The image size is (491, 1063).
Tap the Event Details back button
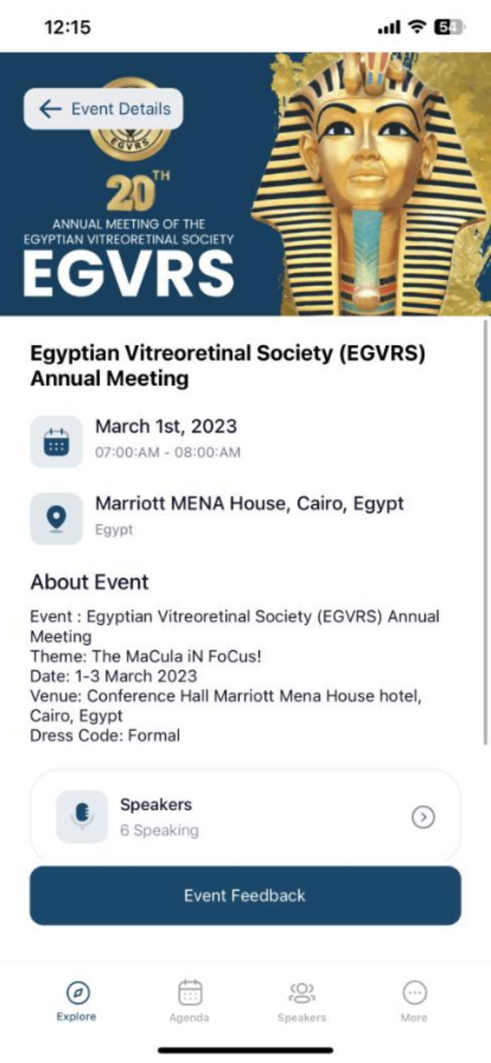[103, 109]
